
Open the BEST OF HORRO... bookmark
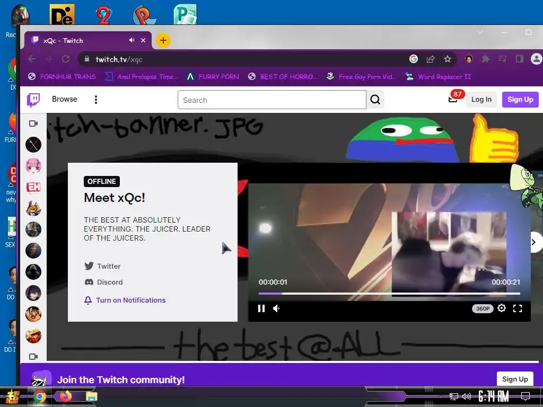pos(283,76)
